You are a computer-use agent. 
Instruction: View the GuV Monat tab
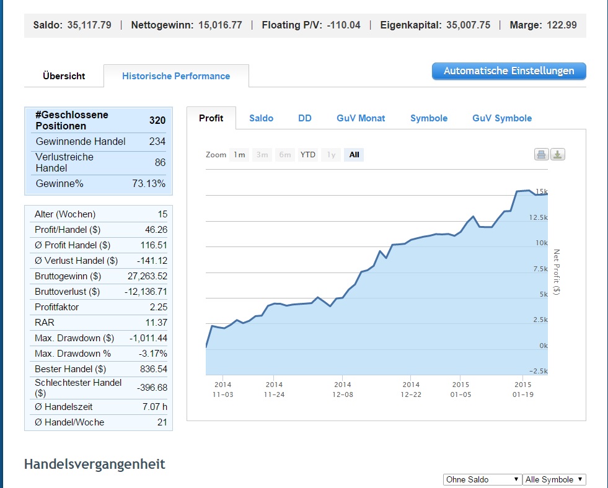[x=361, y=118]
